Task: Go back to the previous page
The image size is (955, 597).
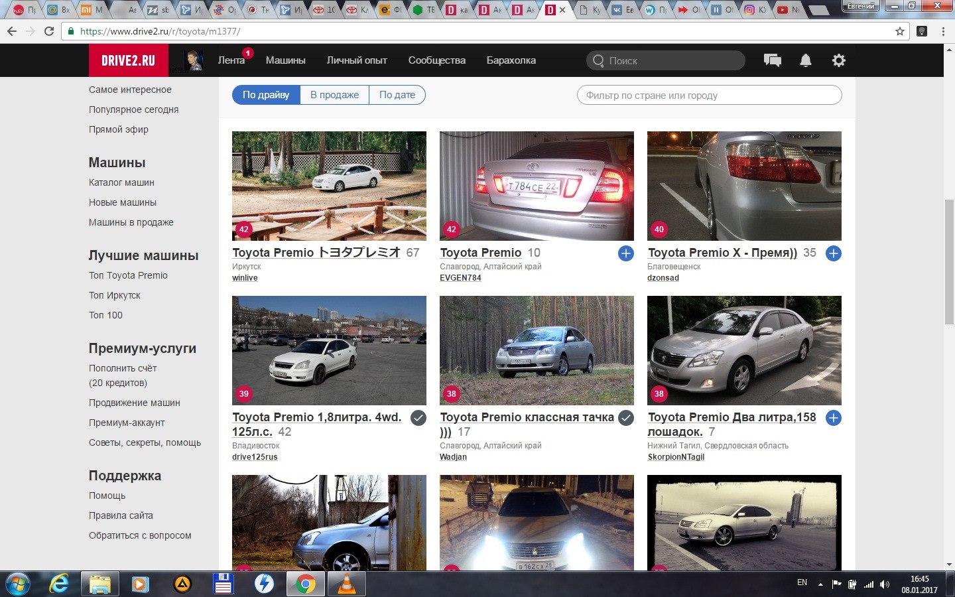Action: tap(12, 31)
